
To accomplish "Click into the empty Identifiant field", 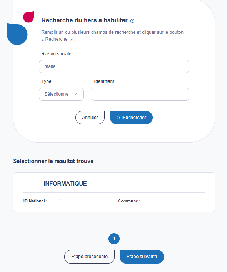I will tap(140, 94).
